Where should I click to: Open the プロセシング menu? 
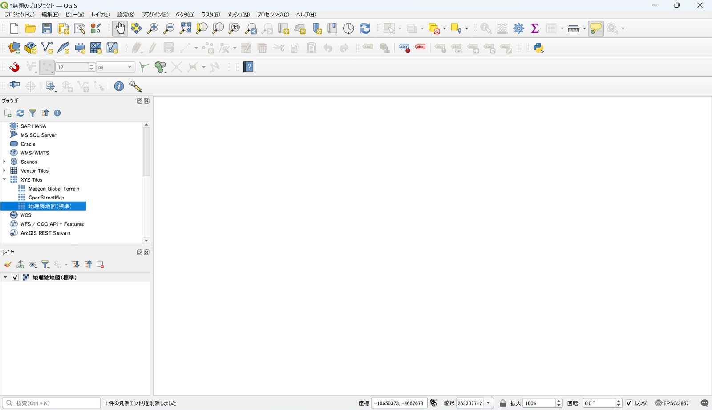(273, 15)
